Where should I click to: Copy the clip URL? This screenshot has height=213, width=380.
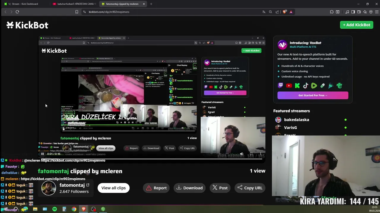[x=250, y=188]
